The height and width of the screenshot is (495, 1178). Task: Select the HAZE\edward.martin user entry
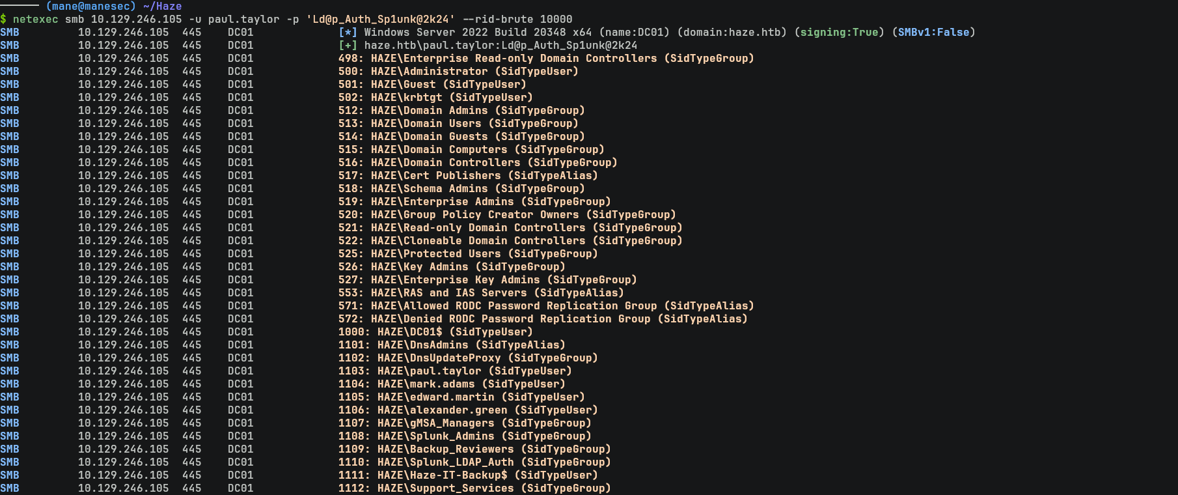[x=435, y=397]
